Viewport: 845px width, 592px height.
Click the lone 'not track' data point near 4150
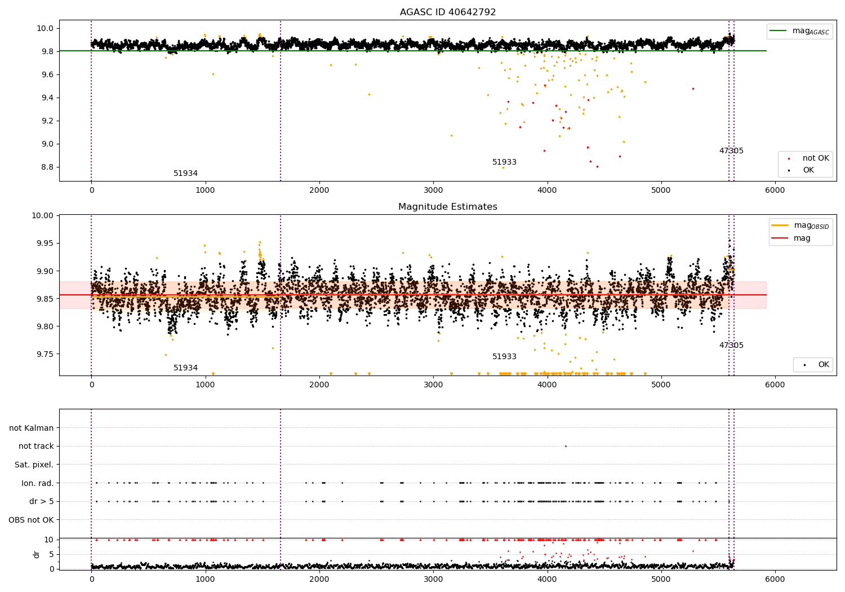566,446
